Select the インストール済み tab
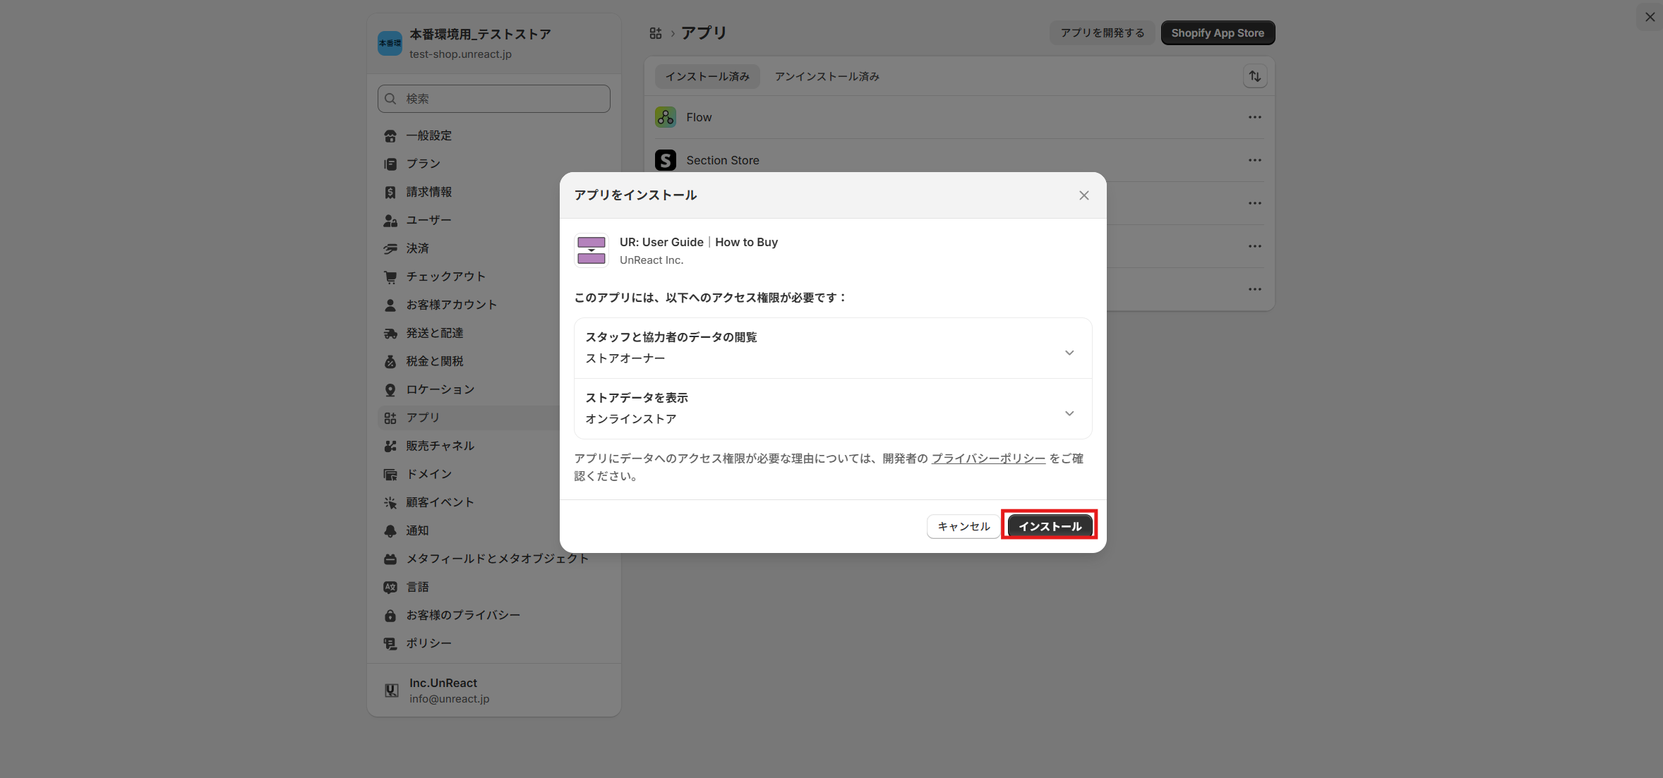This screenshot has height=778, width=1663. coord(707,76)
